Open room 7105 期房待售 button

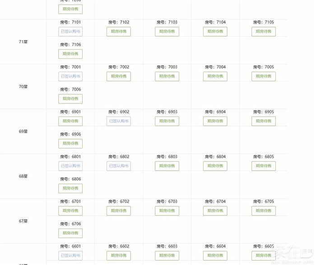pos(264,32)
